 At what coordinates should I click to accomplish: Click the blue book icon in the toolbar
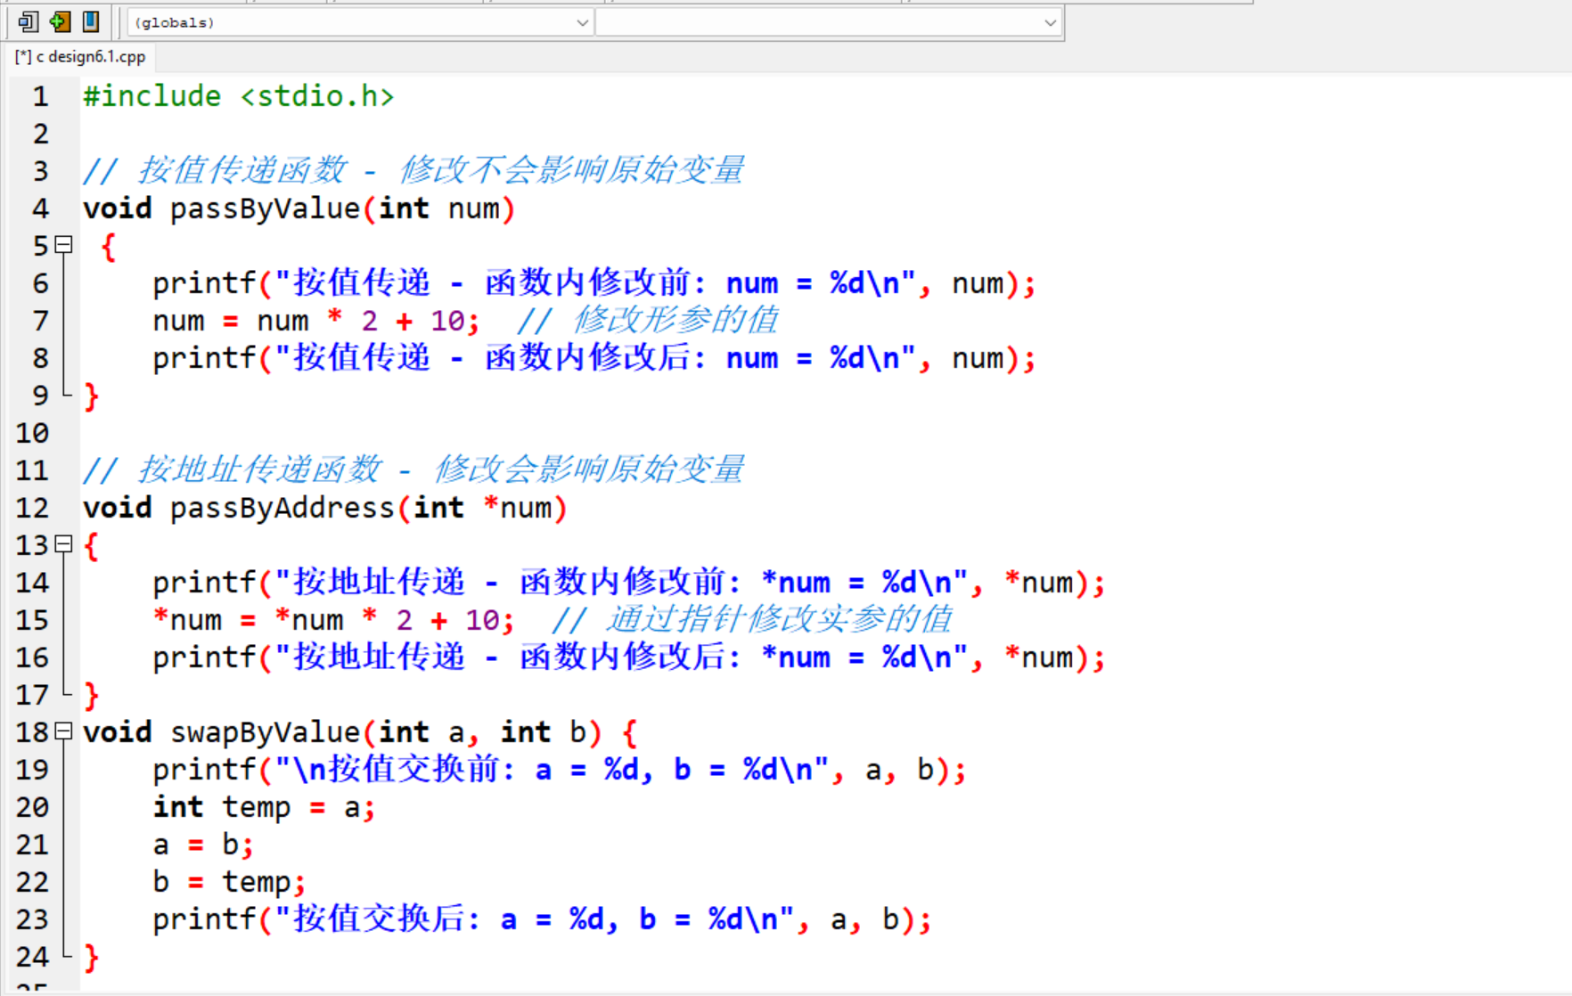[90, 21]
